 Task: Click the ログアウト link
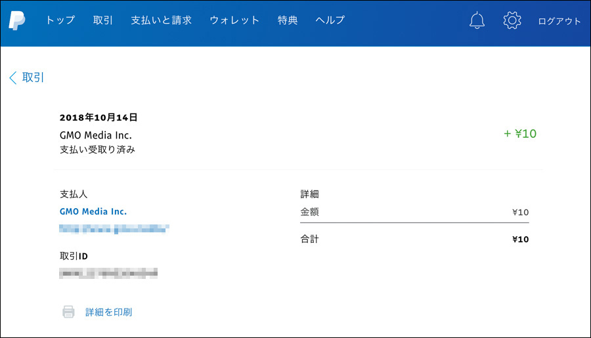[559, 21]
